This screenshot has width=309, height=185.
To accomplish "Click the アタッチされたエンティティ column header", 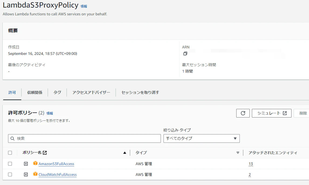I will coord(273,153).
